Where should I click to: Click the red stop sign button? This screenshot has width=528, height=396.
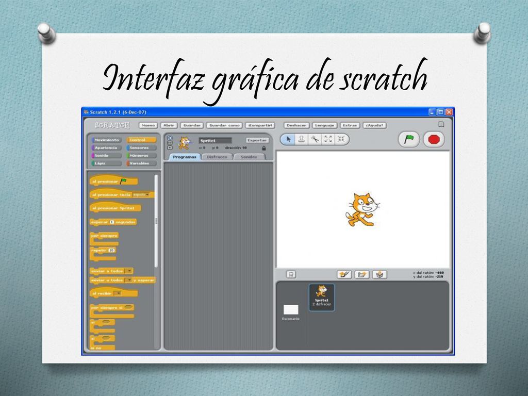[x=434, y=139]
